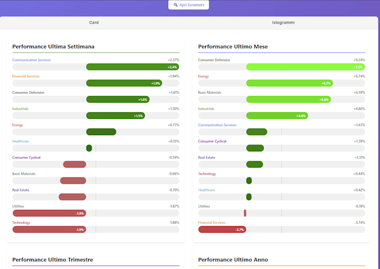Click the monthly Basic Materials +6.6% bar
This screenshot has width=380, height=269.
pos(288,99)
